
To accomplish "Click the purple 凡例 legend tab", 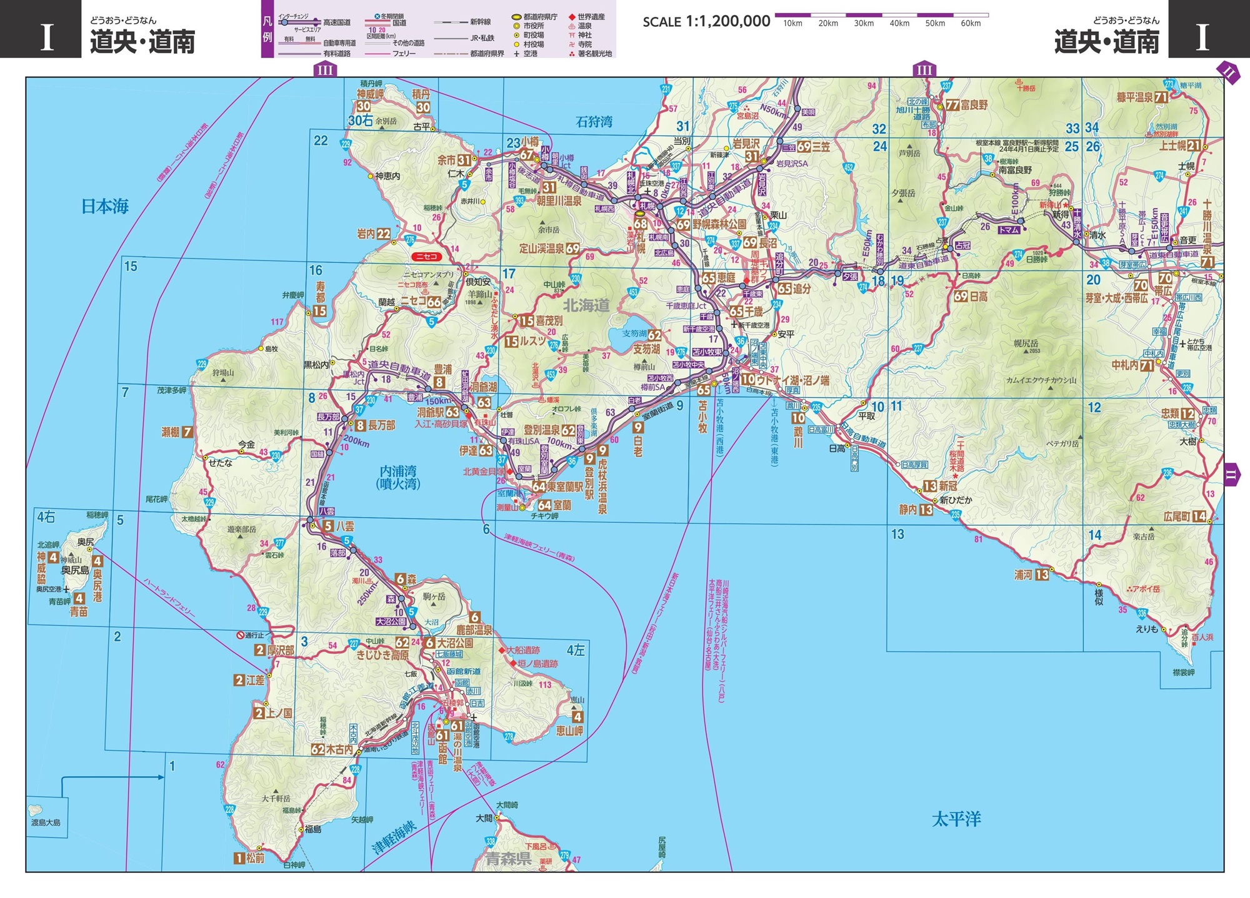I will pyautogui.click(x=267, y=29).
